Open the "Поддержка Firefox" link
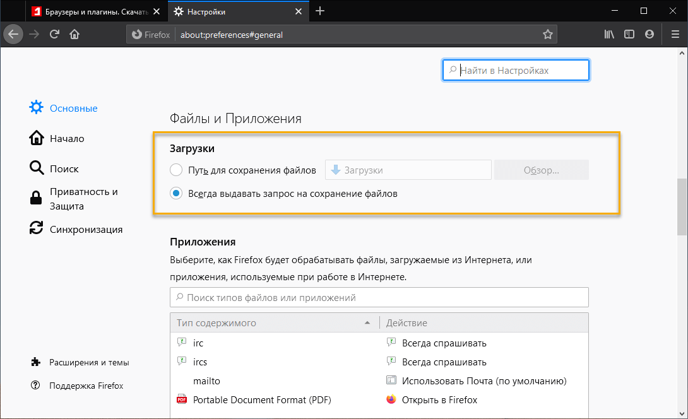688x419 pixels. click(x=86, y=386)
